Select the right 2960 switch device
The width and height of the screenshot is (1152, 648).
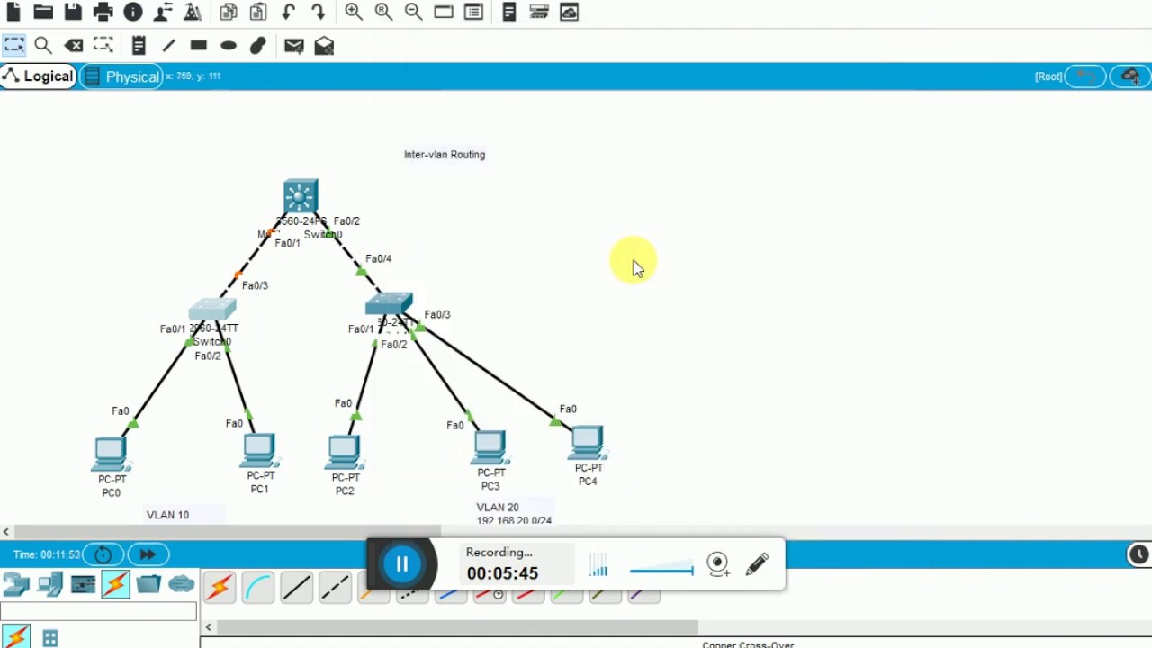click(x=389, y=303)
